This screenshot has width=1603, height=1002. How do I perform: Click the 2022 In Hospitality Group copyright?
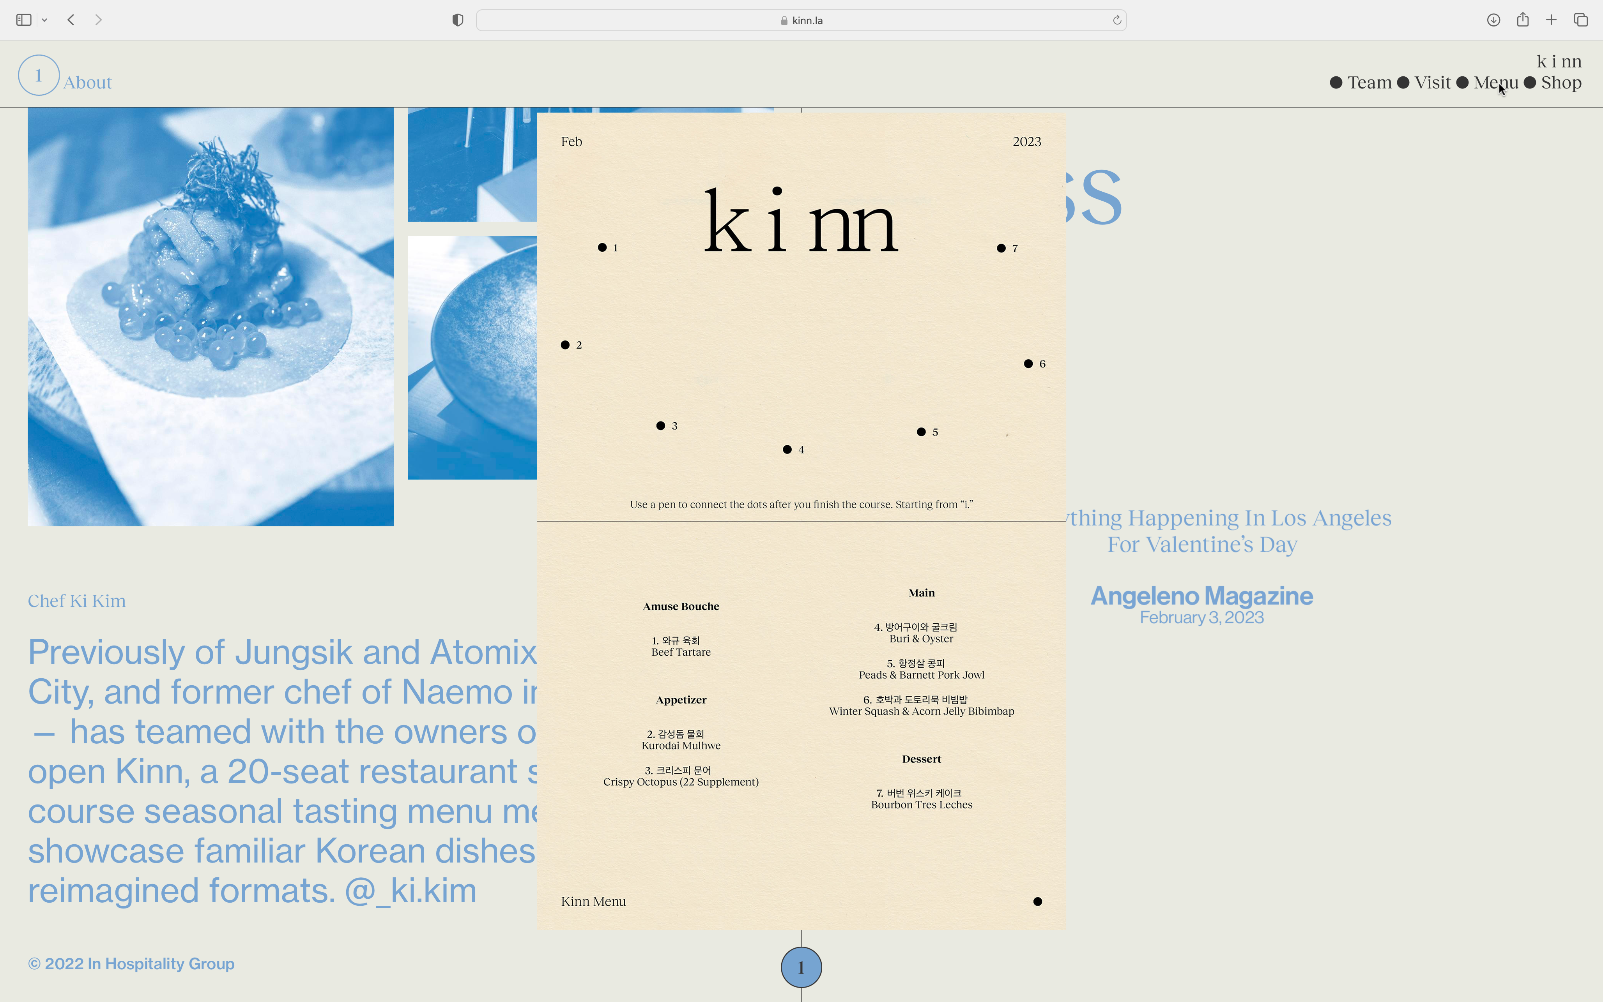click(x=131, y=963)
